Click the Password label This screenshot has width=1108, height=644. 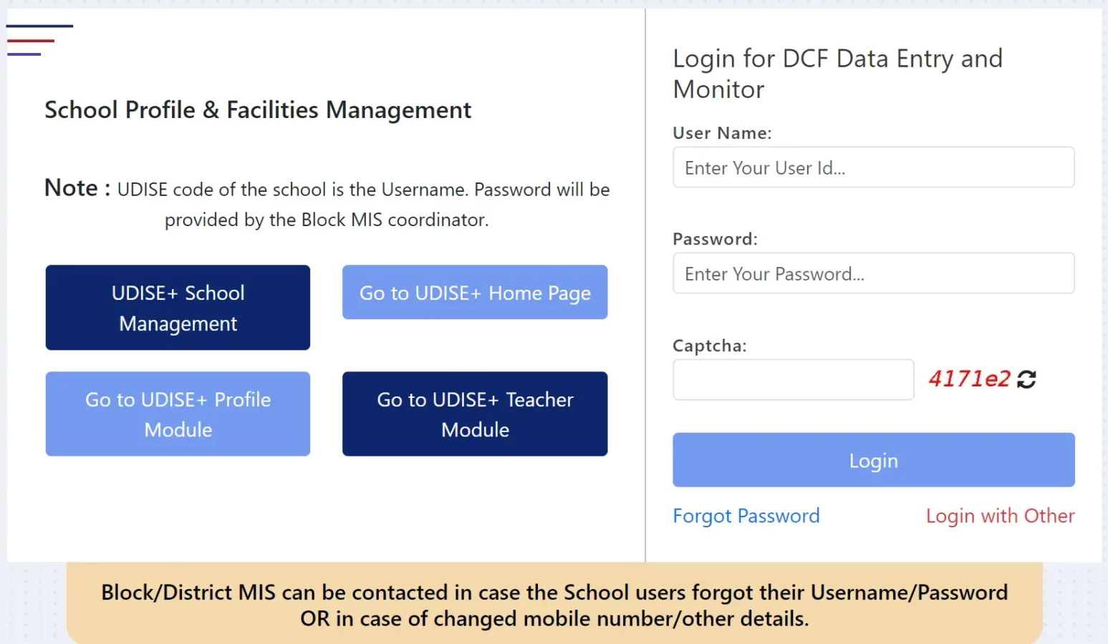click(715, 239)
